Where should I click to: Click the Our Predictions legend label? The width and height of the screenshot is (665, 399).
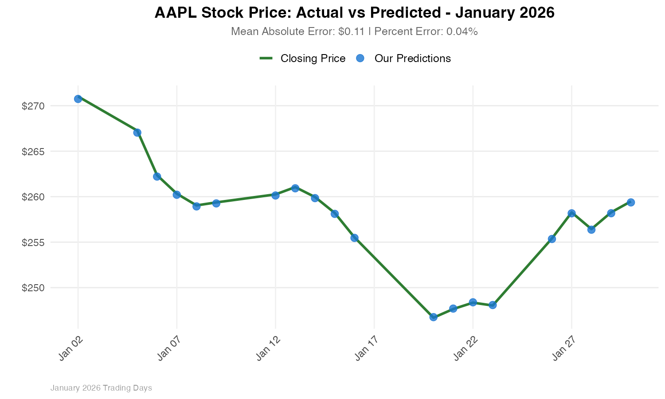coord(412,59)
